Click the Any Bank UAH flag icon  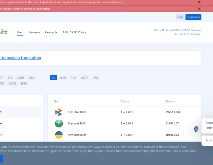point(59,135)
